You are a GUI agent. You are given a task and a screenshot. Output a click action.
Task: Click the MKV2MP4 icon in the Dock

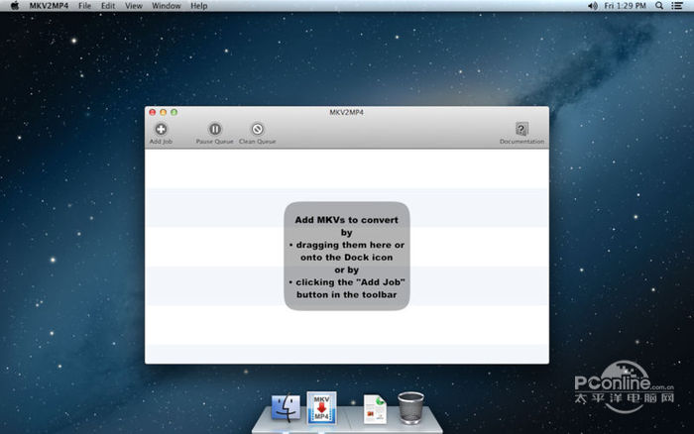[x=321, y=407]
